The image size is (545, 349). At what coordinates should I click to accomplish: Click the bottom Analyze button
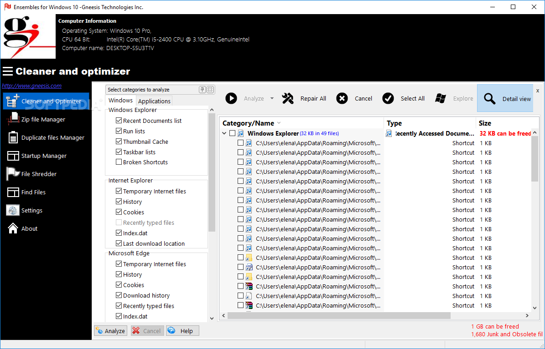point(110,331)
